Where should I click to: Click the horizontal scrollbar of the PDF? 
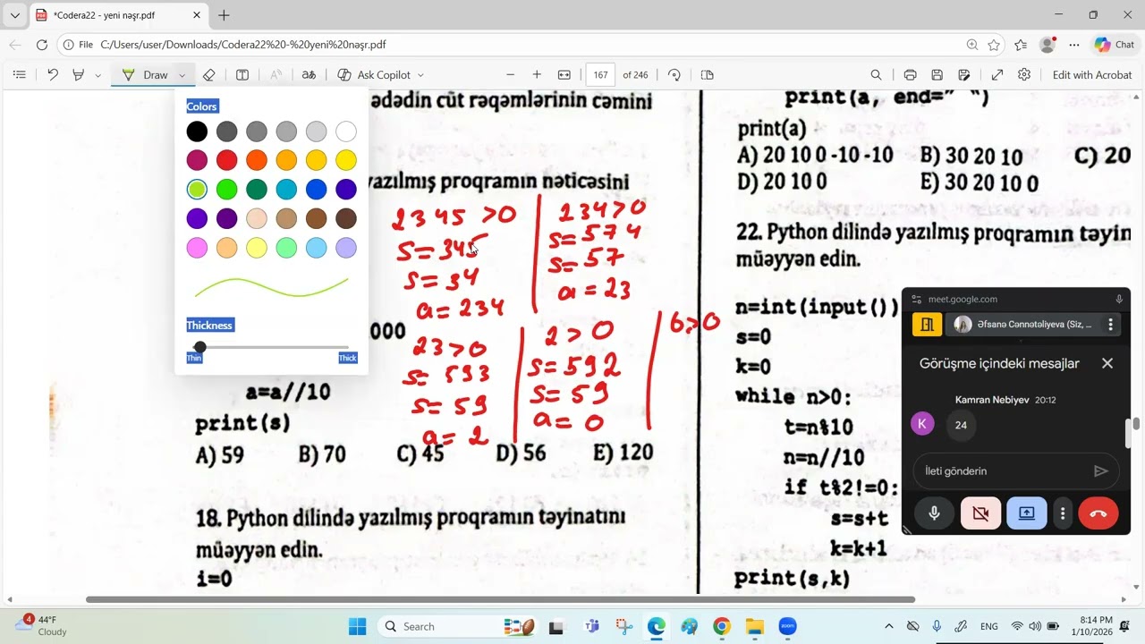click(x=500, y=599)
